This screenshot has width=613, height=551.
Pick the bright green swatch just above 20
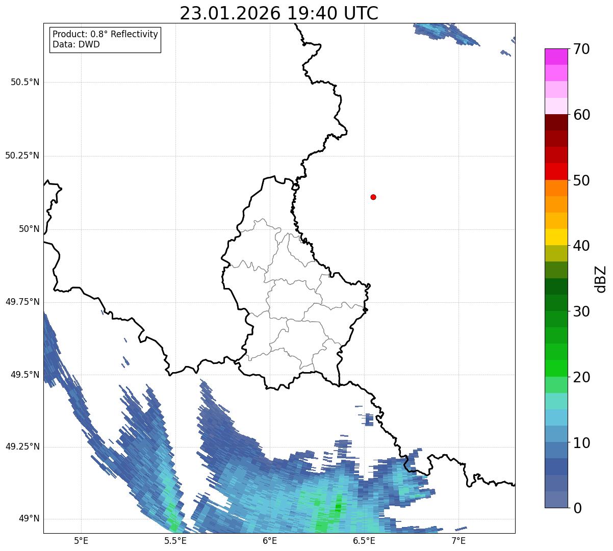click(556, 368)
